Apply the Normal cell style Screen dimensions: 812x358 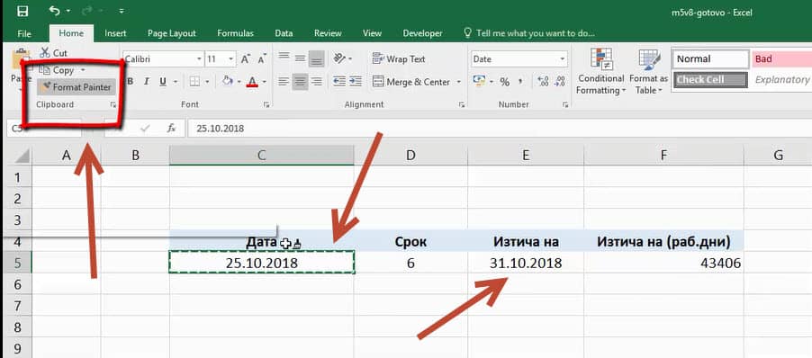[710, 59]
